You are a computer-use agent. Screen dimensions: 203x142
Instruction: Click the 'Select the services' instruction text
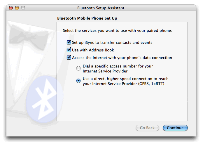(118, 30)
